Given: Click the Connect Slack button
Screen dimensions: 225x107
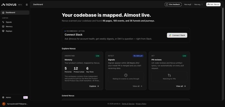Looking at the screenshot, I should pyautogui.click(x=177, y=35).
